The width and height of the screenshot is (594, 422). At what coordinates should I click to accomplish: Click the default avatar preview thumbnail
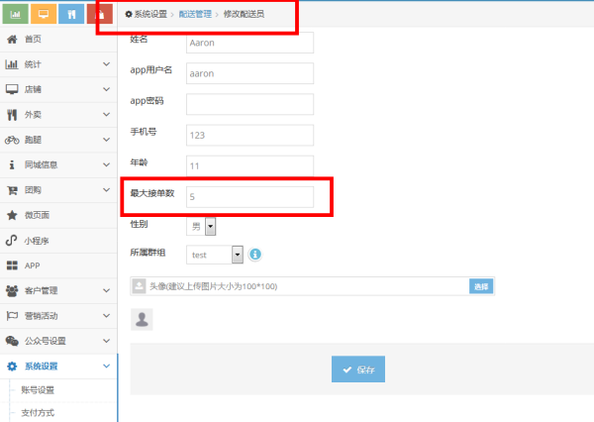click(144, 318)
